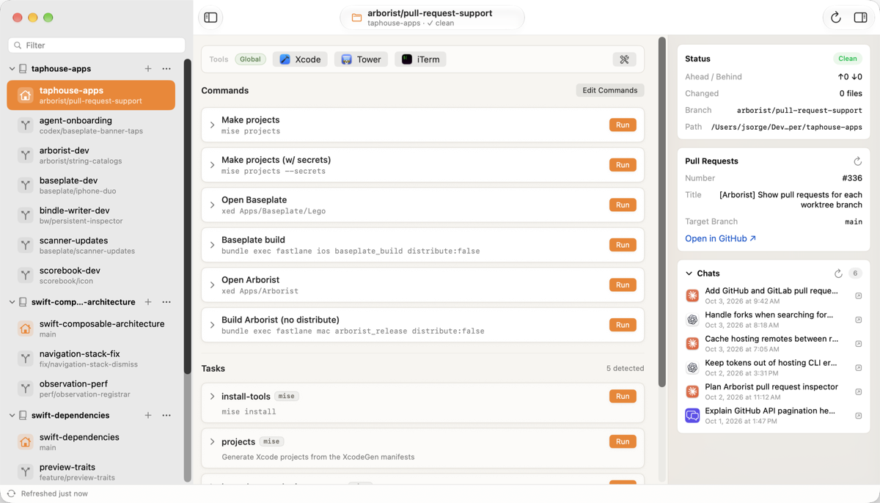
Task: Open chat 'Handle forks when searching for…' externally
Action: 858,320
